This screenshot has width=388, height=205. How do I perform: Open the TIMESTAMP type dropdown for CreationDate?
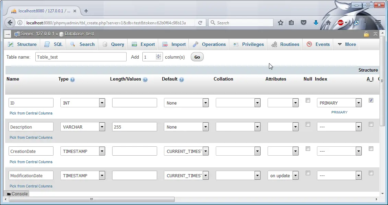click(83, 151)
